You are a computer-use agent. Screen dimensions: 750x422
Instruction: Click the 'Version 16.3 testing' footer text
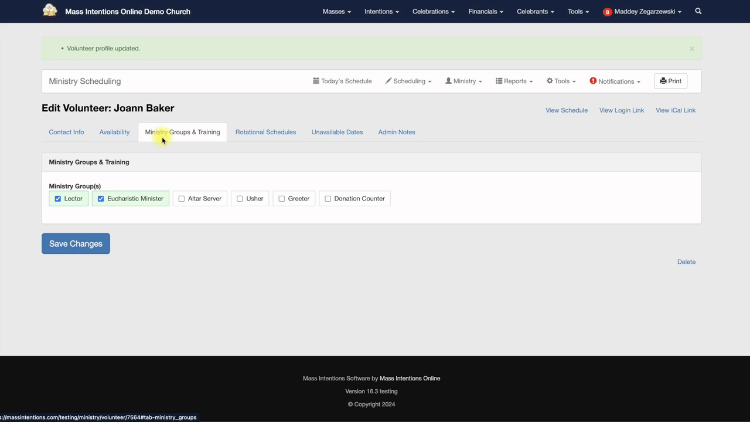click(x=371, y=392)
